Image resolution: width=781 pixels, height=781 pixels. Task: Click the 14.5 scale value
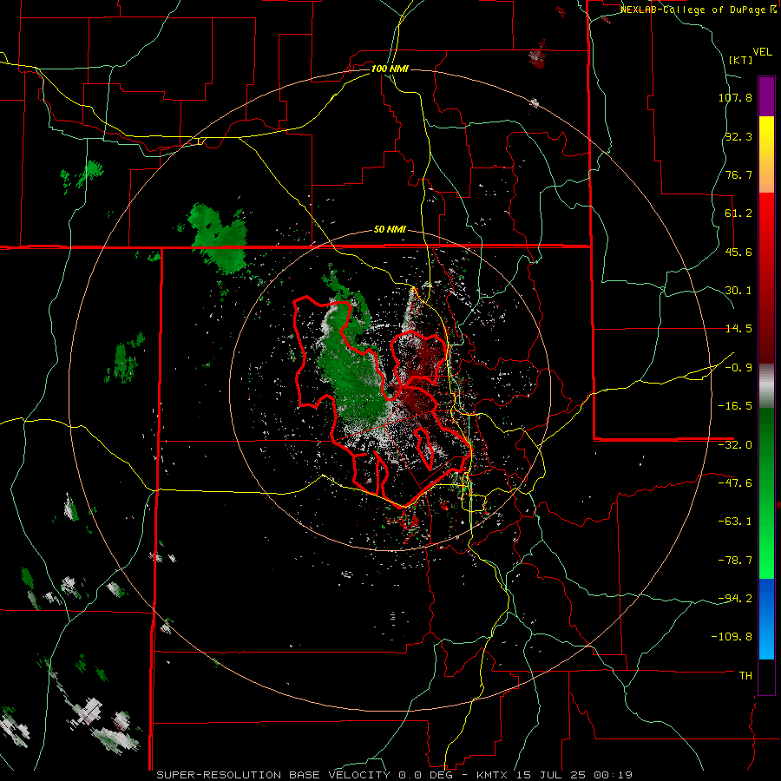738,329
